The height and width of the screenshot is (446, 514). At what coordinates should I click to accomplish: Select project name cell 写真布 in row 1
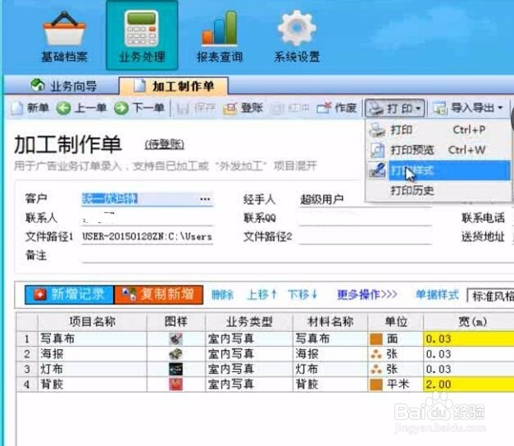(93, 339)
